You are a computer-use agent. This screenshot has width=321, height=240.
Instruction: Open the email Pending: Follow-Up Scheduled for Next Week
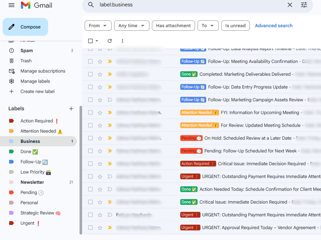pos(202,151)
